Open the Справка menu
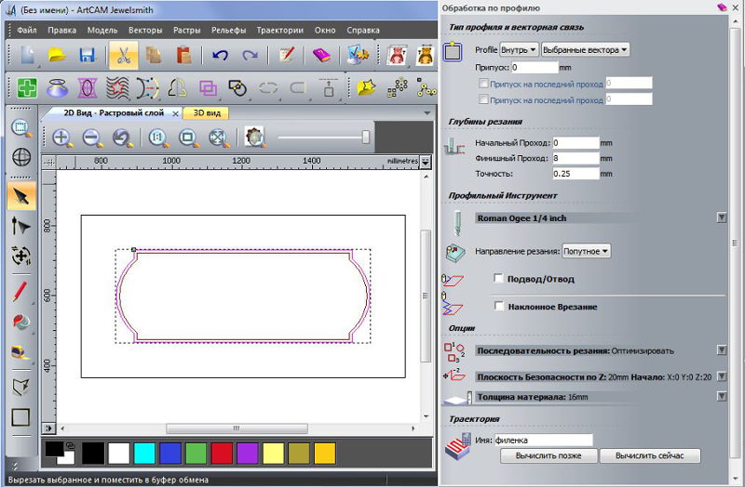The image size is (745, 487). click(x=363, y=30)
